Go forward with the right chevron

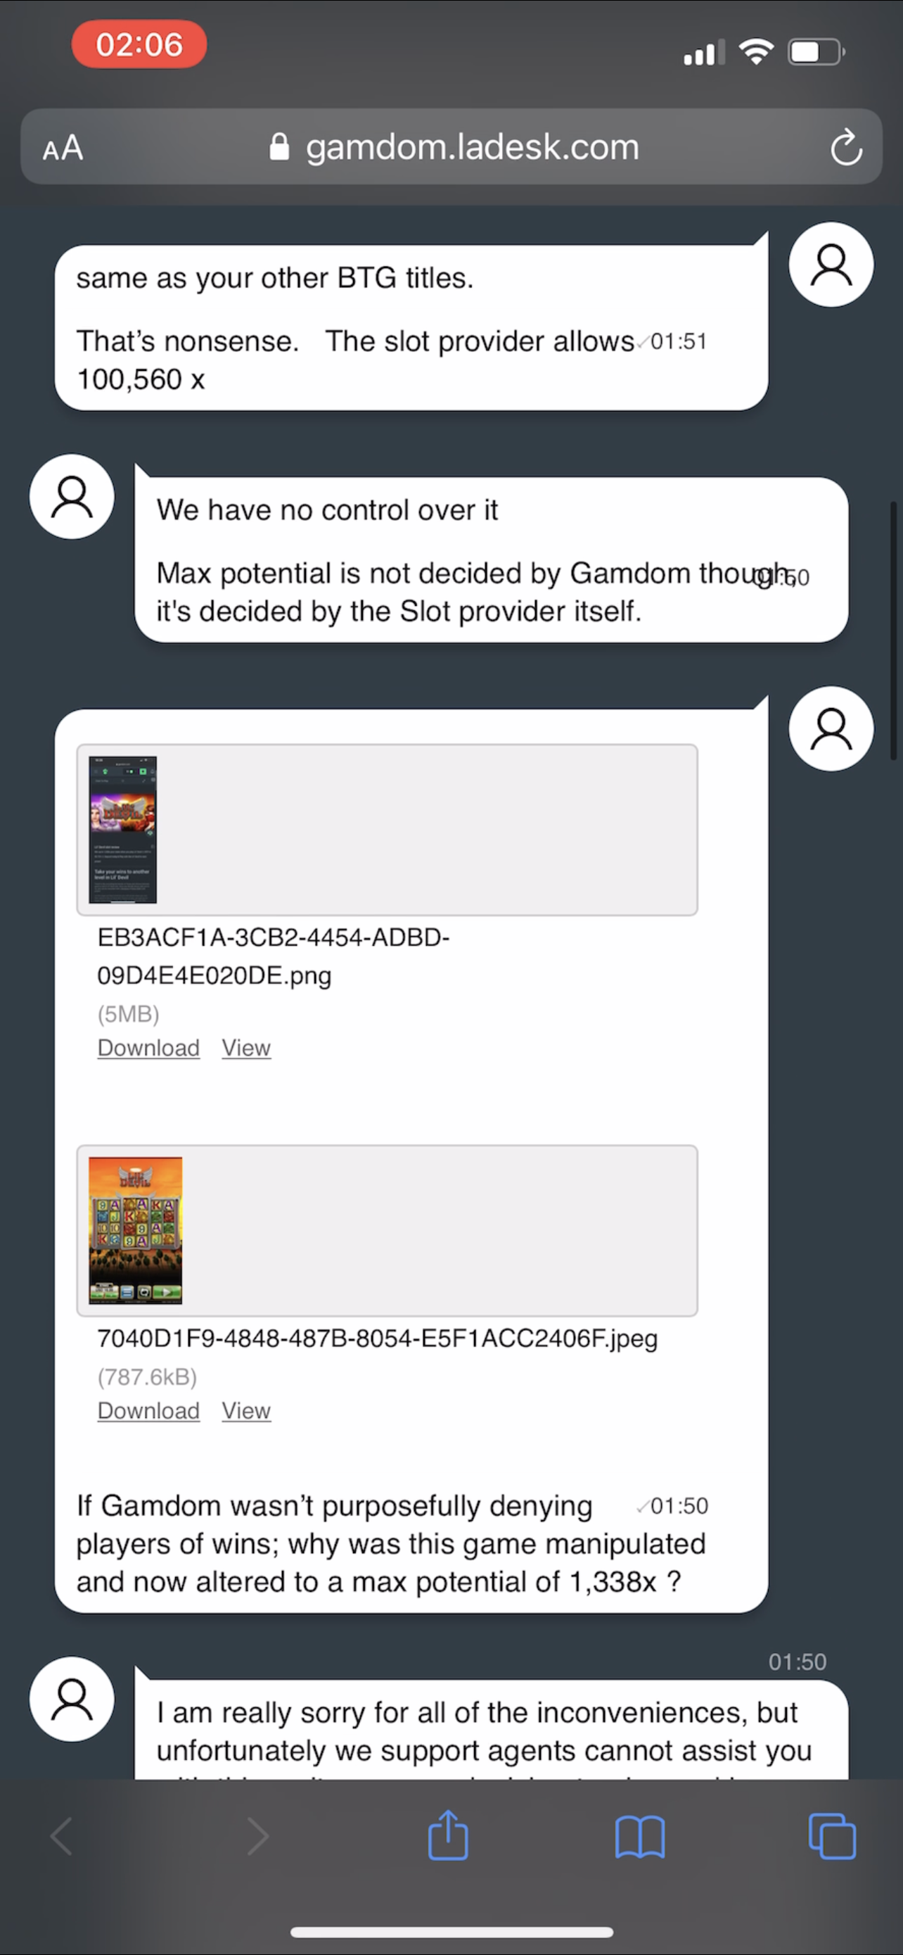click(x=258, y=1836)
